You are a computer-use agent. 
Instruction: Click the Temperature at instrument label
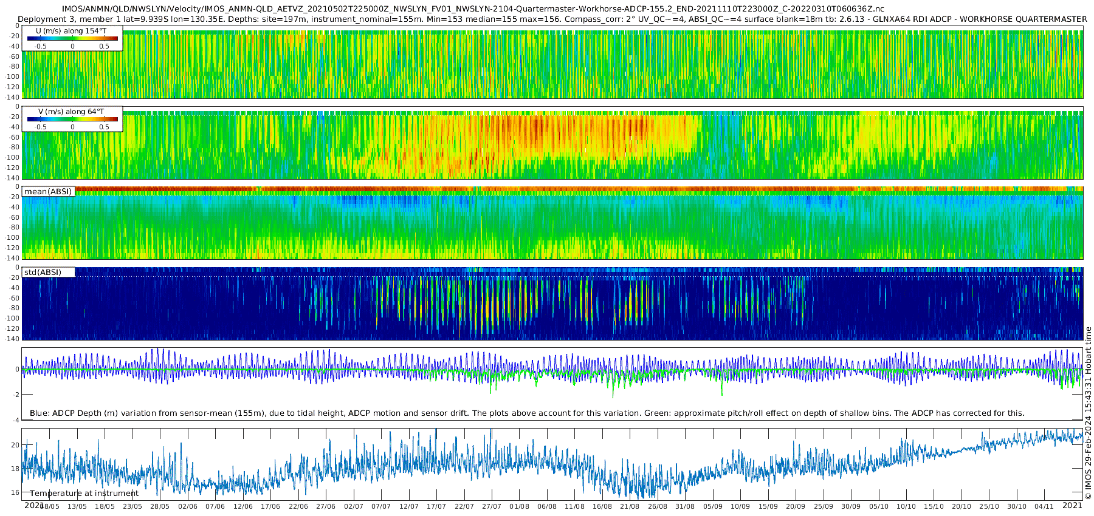[x=84, y=494]
